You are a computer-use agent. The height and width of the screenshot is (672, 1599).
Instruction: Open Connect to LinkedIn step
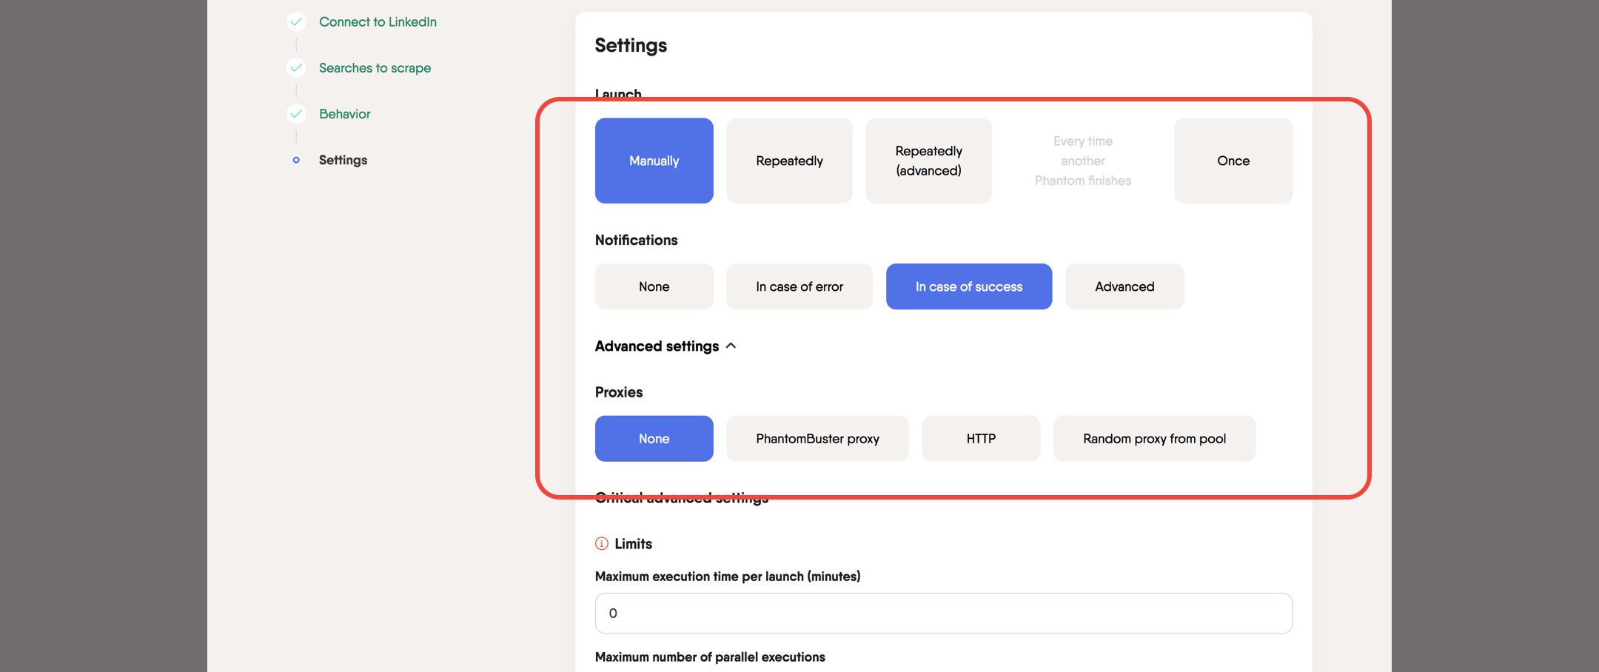(378, 22)
